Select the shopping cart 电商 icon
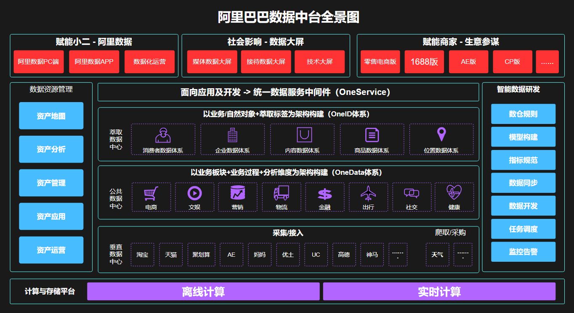 (151, 194)
